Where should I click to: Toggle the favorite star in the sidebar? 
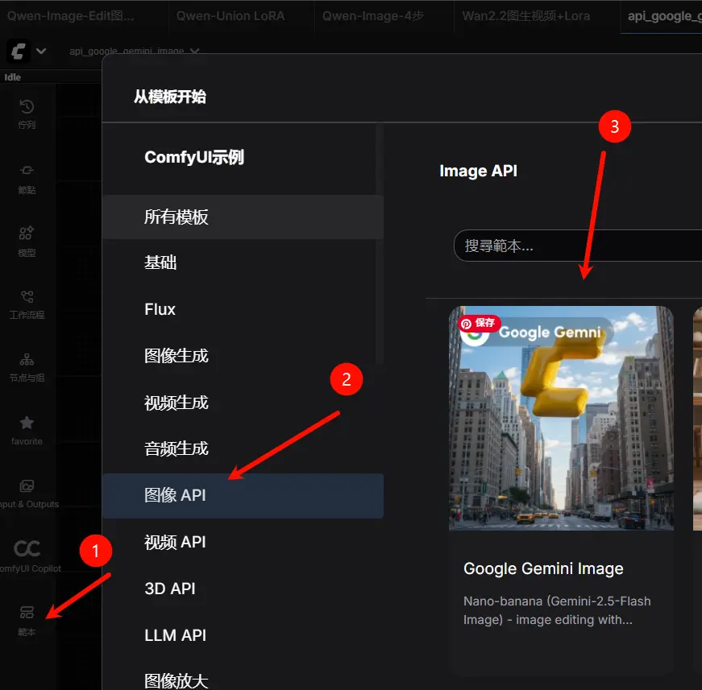coord(27,427)
